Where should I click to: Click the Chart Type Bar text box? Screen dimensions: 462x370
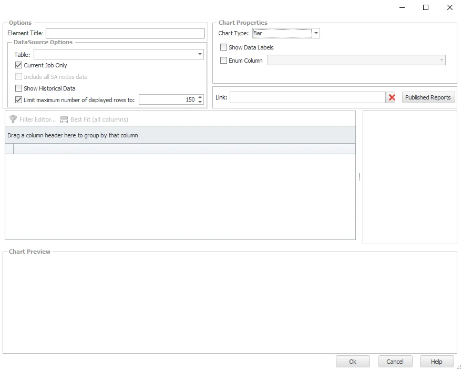point(282,33)
